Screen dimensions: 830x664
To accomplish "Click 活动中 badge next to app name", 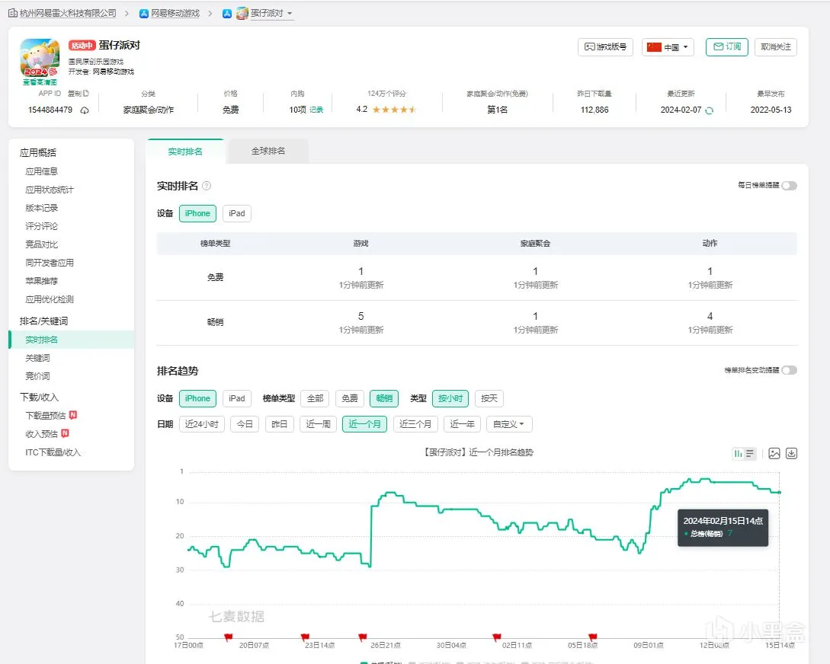I will (x=82, y=46).
